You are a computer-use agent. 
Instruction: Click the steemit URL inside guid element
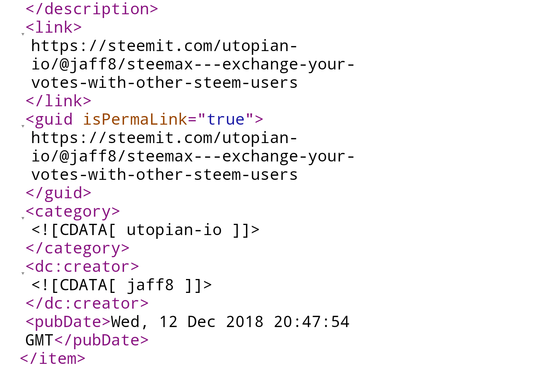193,156
